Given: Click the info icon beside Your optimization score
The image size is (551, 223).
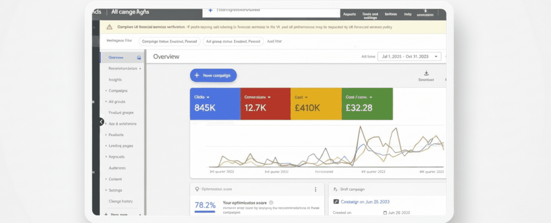Looking at the screenshot, I should (271, 202).
